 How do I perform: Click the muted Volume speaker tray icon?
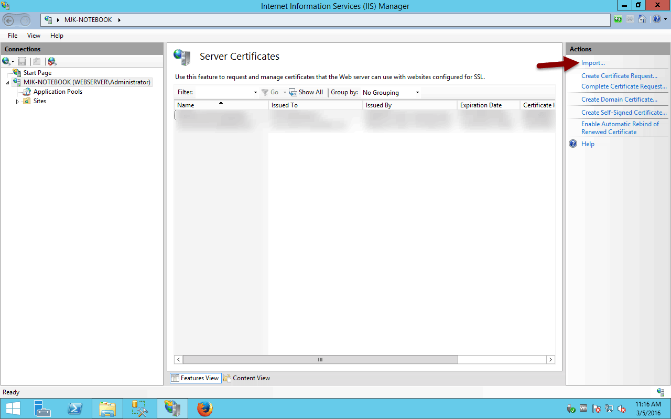(x=622, y=409)
